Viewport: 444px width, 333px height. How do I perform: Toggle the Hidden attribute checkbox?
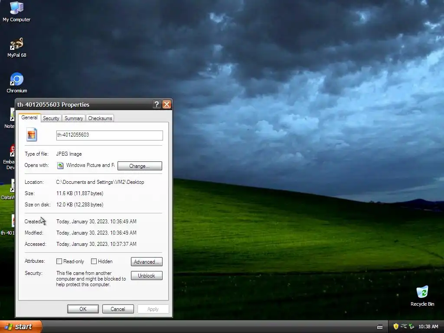click(94, 261)
